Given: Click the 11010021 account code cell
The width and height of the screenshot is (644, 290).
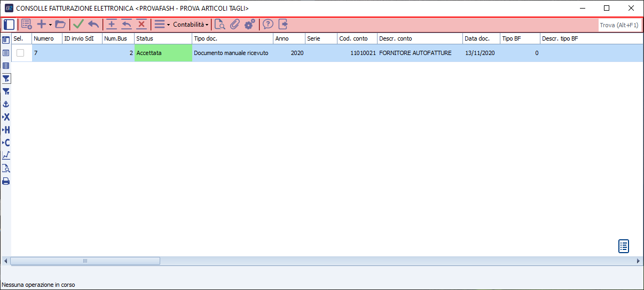Looking at the screenshot, I should point(357,53).
